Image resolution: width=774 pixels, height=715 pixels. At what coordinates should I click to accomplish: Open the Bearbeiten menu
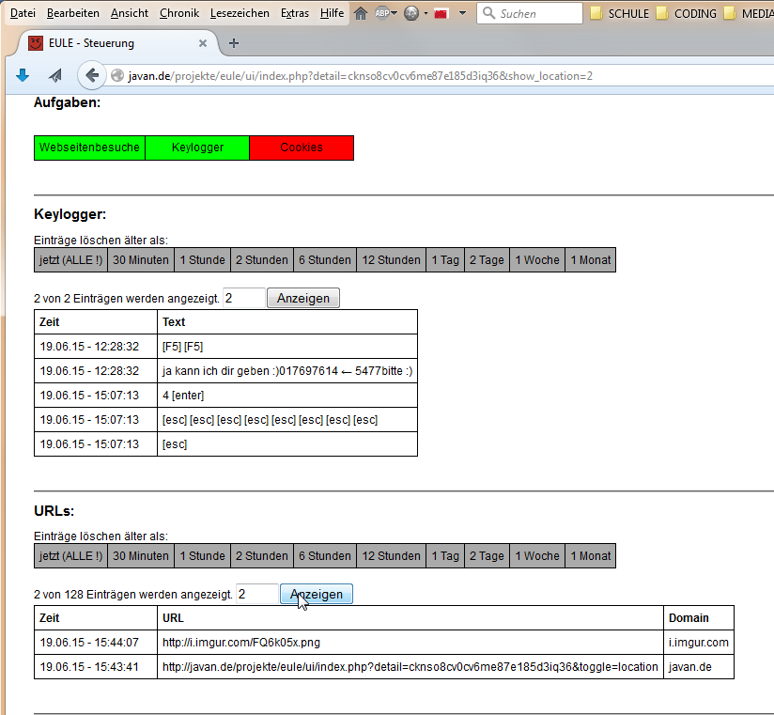point(73,13)
